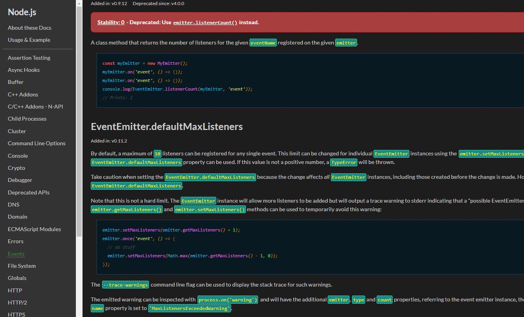This screenshot has width=524, height=317.
Task: Open the Child Processes section
Action: click(27, 119)
